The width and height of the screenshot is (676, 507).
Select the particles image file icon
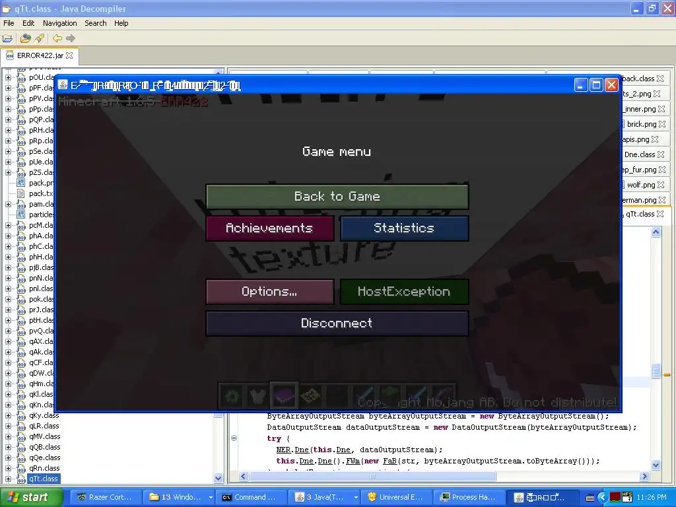20,215
